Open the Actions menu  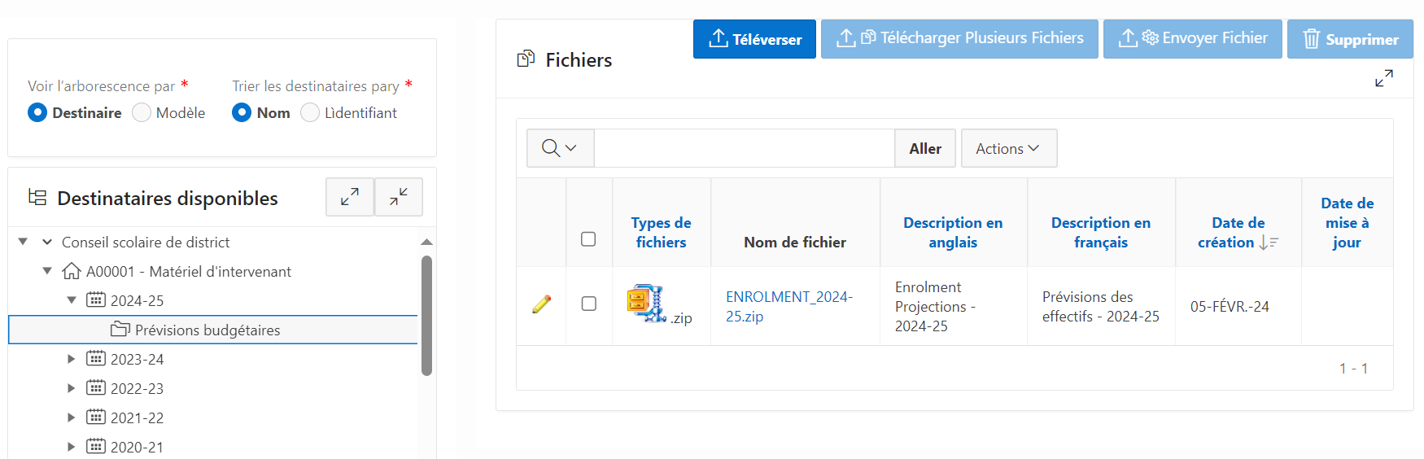(x=1008, y=148)
